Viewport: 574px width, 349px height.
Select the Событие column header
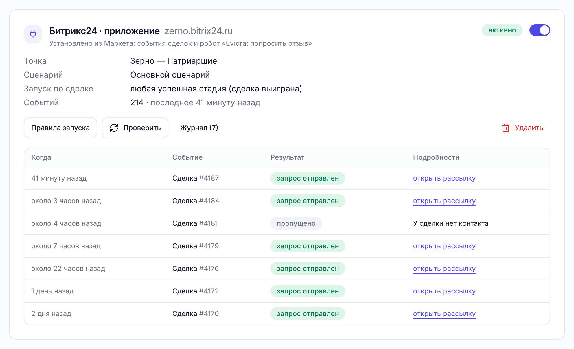pyautogui.click(x=187, y=157)
